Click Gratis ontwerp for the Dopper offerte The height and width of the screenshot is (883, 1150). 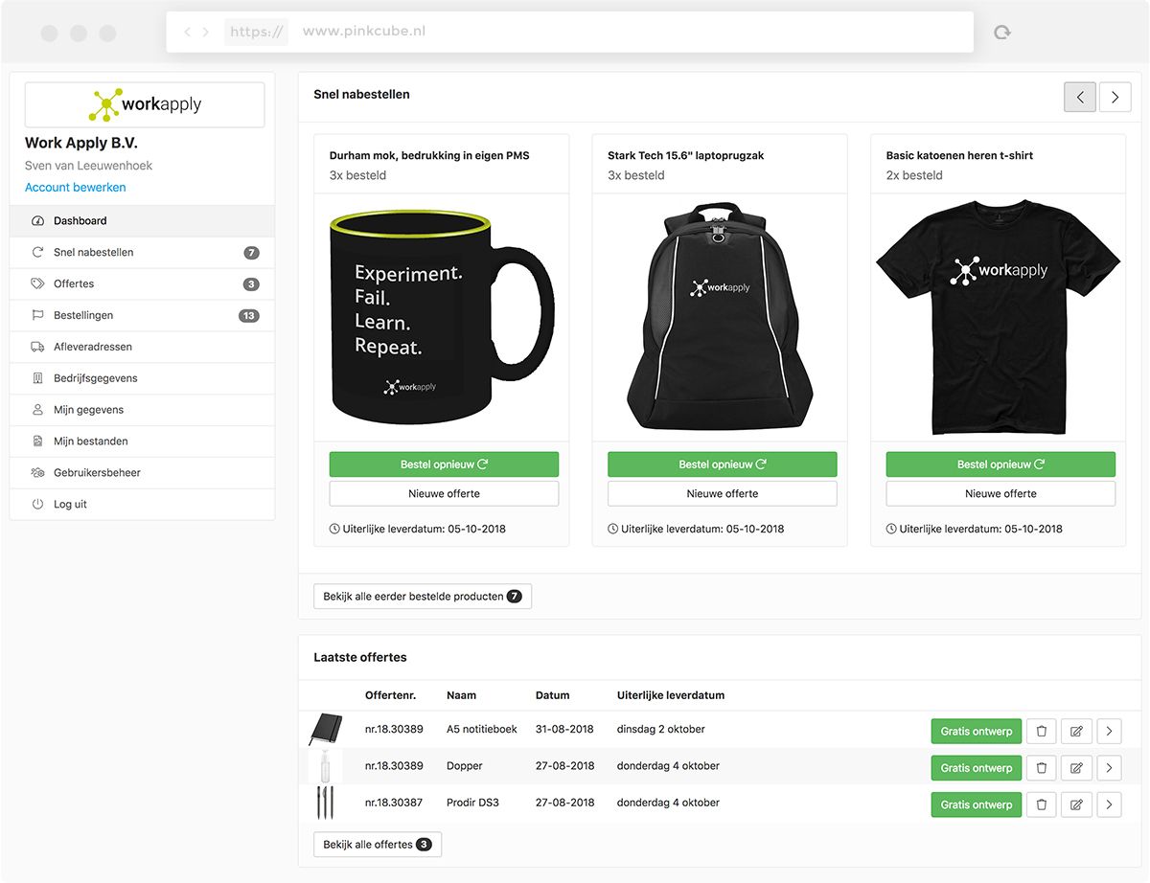pos(976,767)
